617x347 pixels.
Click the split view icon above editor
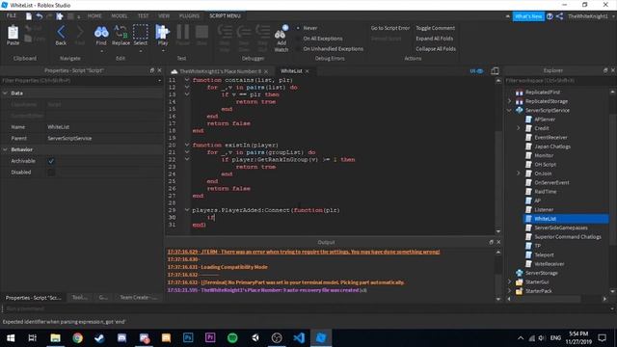pyautogui.click(x=495, y=70)
